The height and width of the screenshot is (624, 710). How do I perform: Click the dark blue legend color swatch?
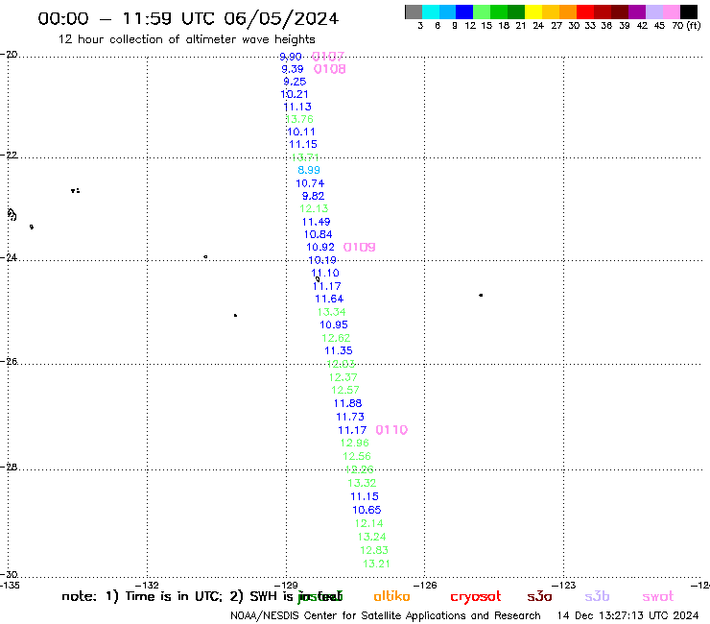(464, 12)
